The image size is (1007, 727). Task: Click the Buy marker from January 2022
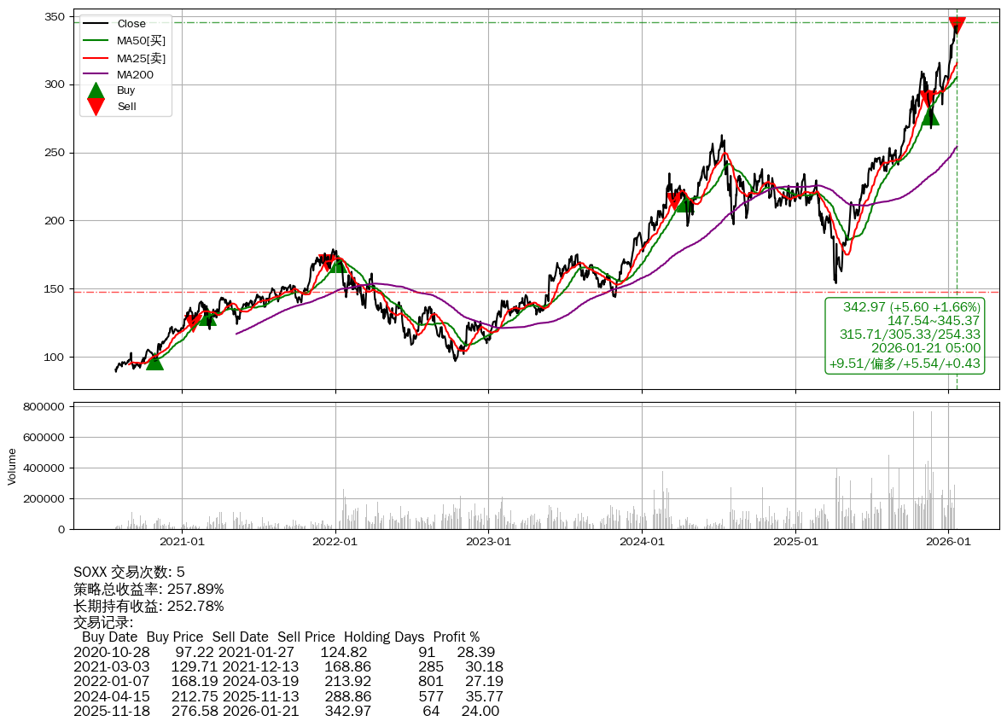(338, 265)
